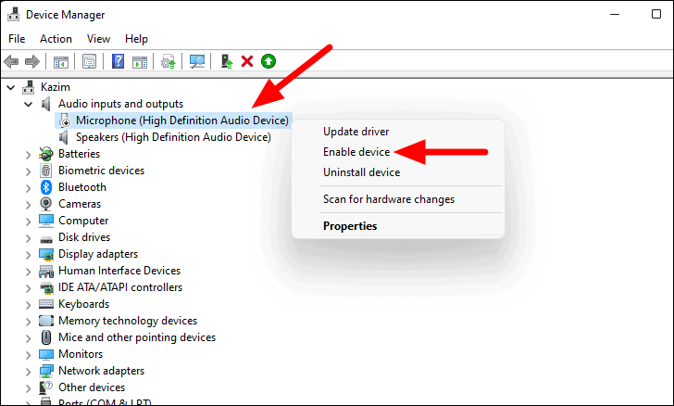This screenshot has height=406, width=674.
Task: Expand Memory technology devices chevron
Action: (29, 321)
